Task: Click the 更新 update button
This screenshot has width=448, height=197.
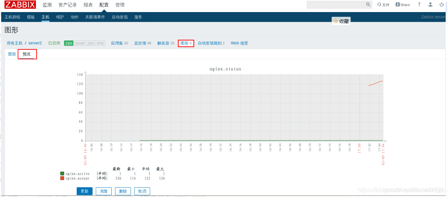Action: coord(84,191)
